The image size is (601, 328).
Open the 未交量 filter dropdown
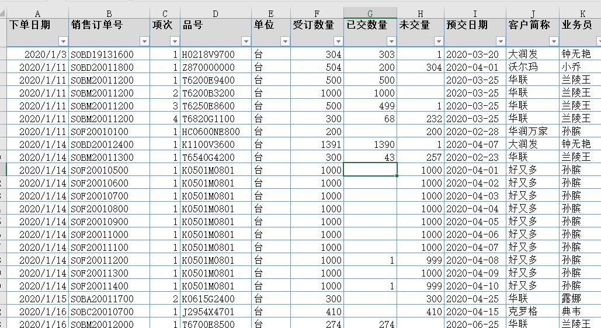click(439, 41)
